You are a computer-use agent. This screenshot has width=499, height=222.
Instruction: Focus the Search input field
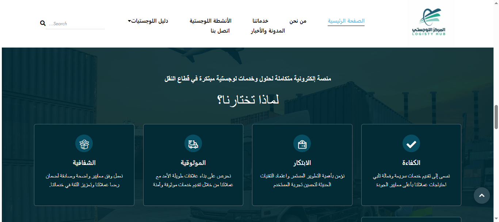[75, 24]
